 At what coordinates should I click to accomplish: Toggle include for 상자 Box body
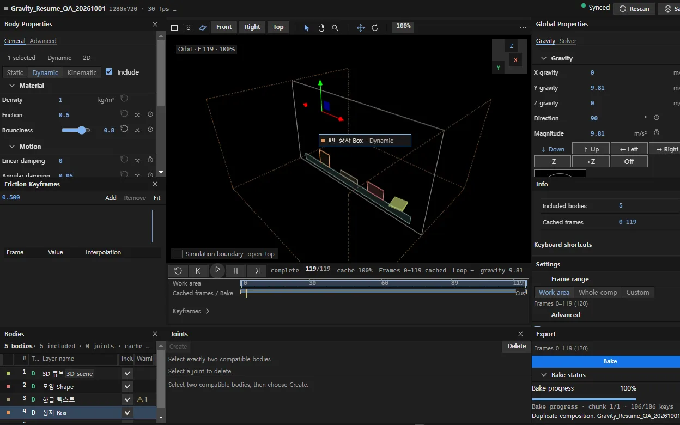coord(127,412)
